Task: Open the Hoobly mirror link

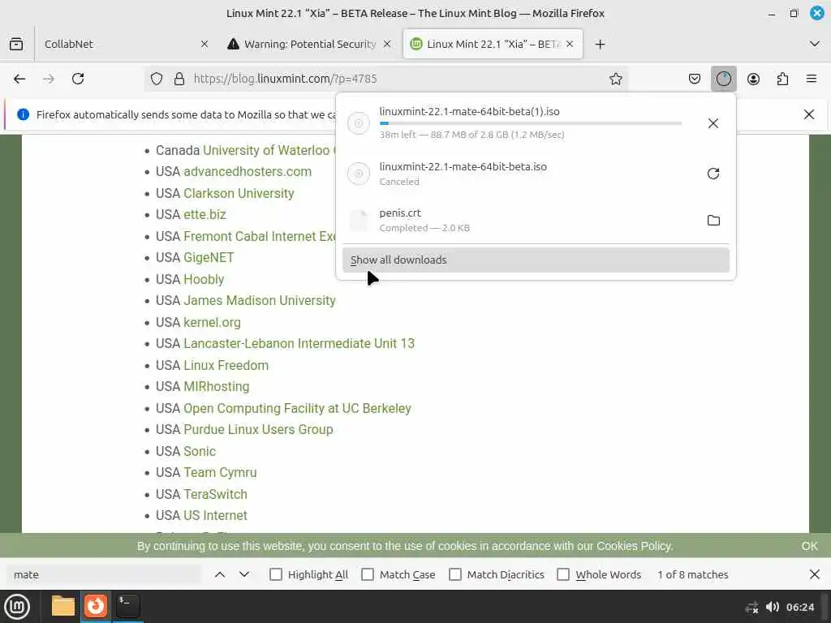Action: pyautogui.click(x=204, y=279)
